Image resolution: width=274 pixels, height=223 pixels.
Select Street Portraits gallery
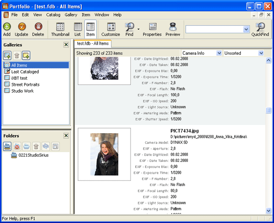[x=25, y=85]
